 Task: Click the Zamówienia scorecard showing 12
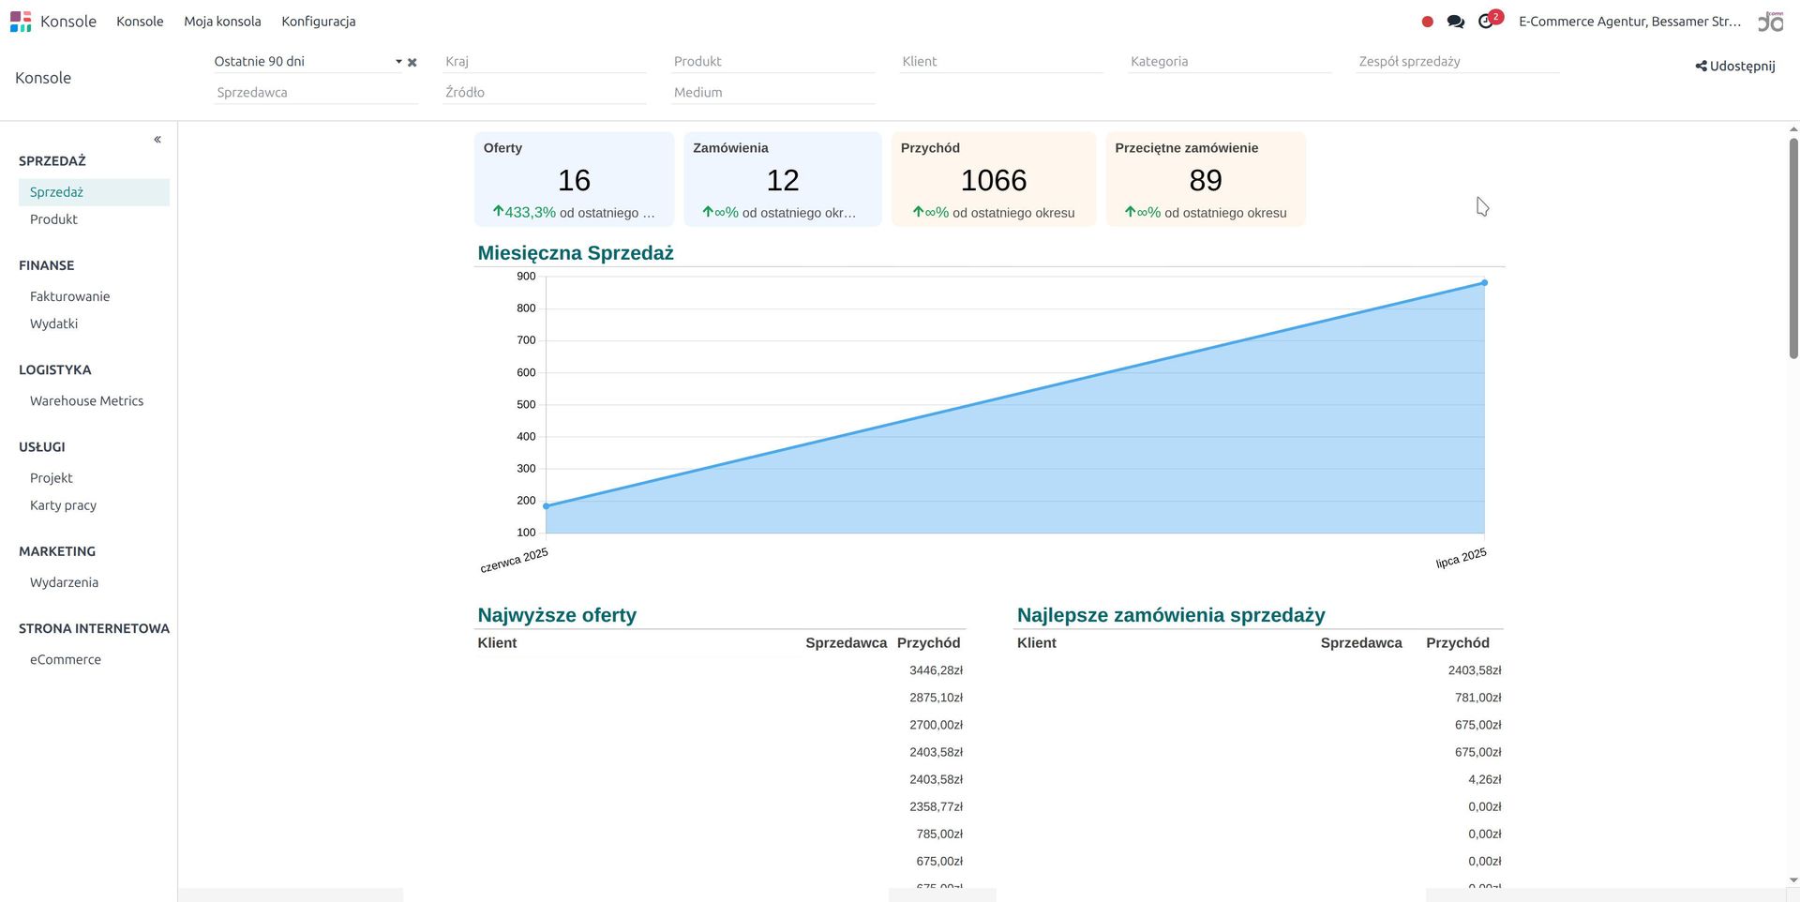[x=783, y=179]
